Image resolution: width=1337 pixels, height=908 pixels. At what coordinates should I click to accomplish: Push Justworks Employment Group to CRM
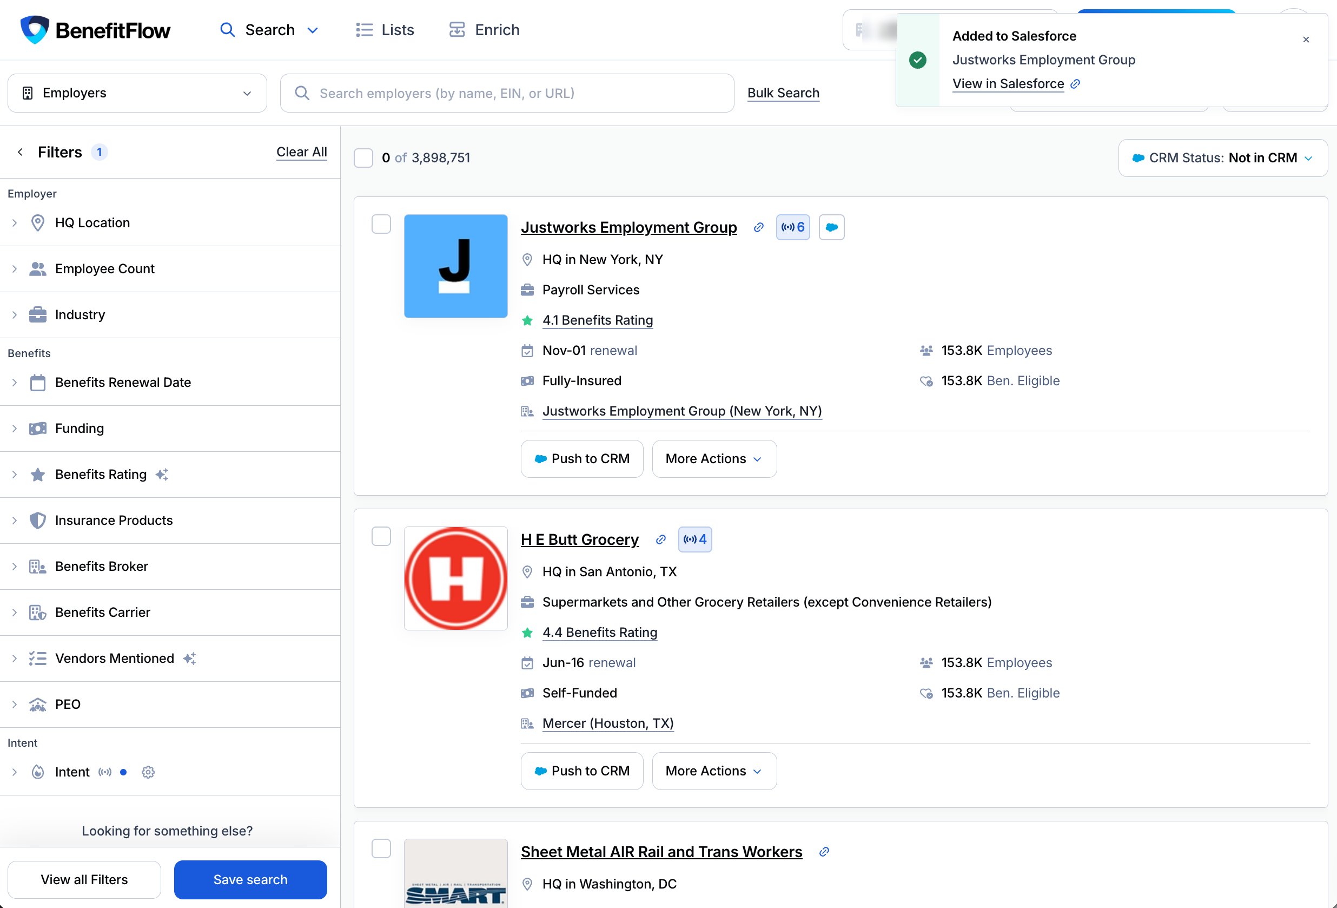click(581, 459)
